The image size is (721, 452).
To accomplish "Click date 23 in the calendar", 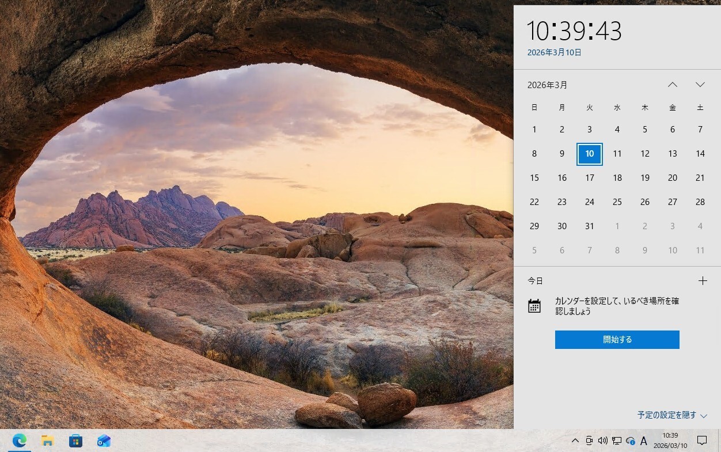I will pos(562,202).
